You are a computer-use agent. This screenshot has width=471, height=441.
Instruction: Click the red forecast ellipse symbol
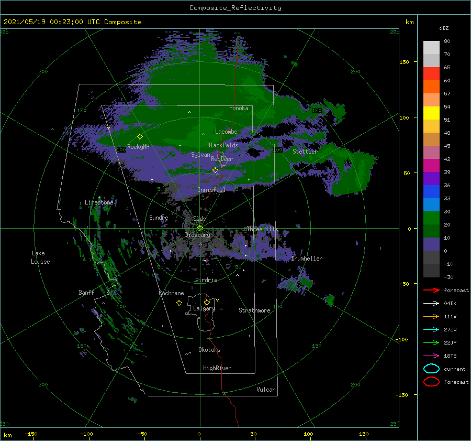431,382
